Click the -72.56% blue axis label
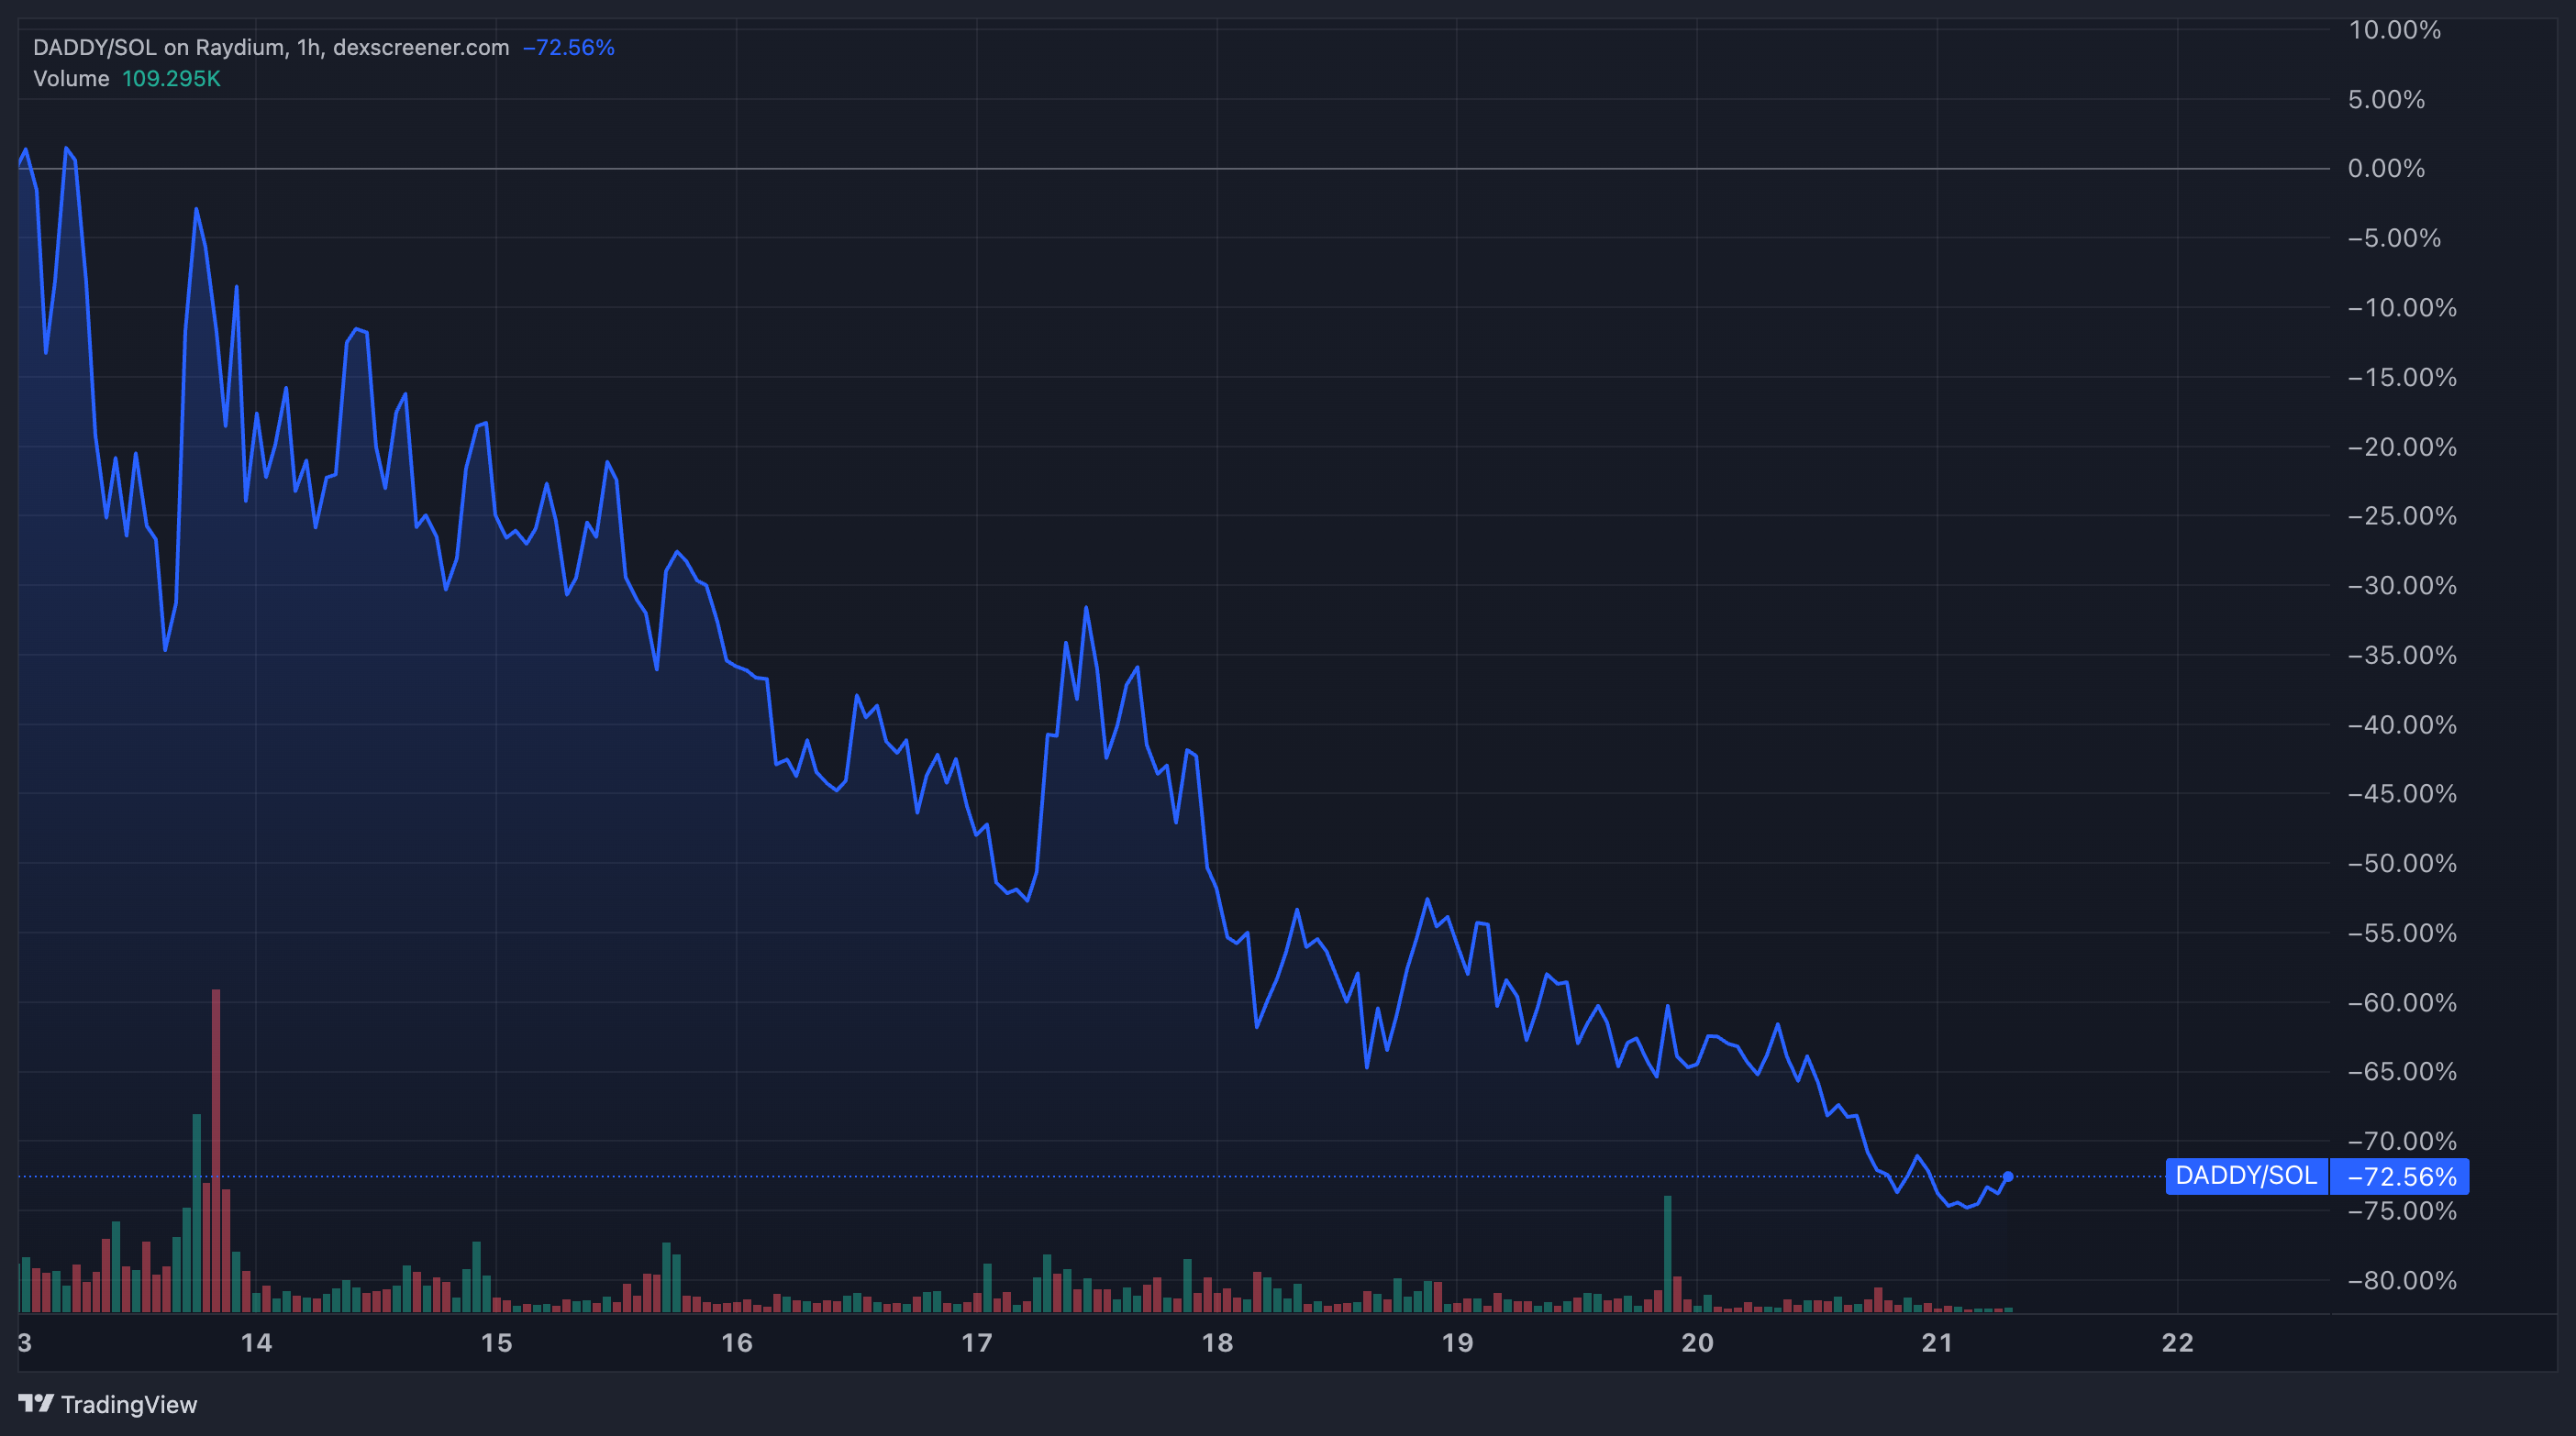2576x1436 pixels. [2400, 1176]
